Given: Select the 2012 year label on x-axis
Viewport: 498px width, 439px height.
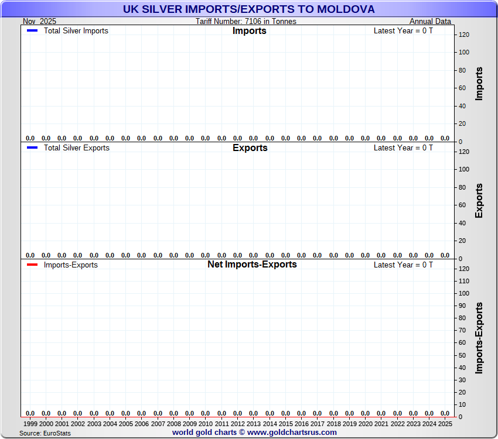Looking at the screenshot, I should (x=237, y=424).
